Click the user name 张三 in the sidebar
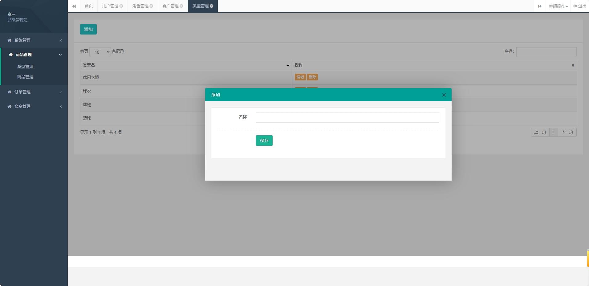 point(12,14)
